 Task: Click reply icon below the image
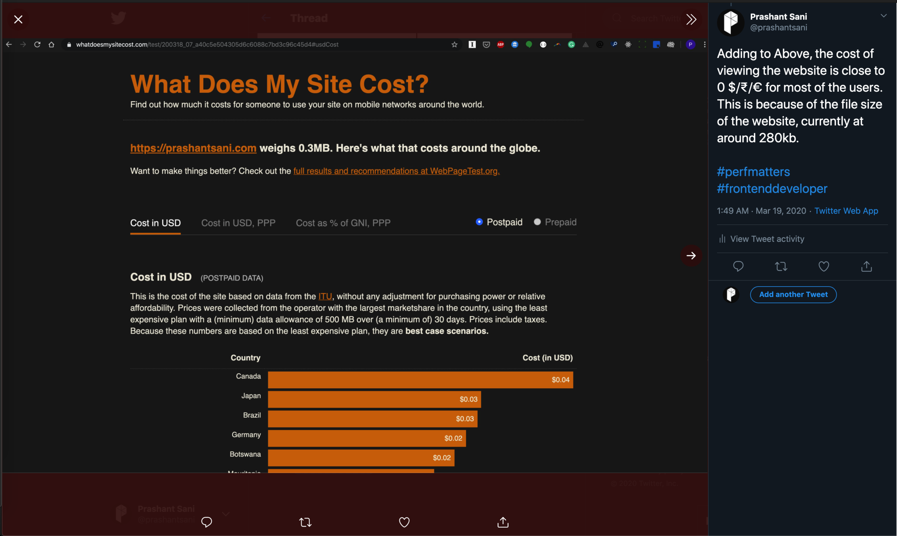pyautogui.click(x=206, y=522)
